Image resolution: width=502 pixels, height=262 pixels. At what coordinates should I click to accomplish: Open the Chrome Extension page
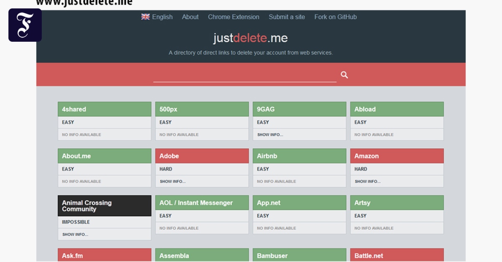(233, 17)
